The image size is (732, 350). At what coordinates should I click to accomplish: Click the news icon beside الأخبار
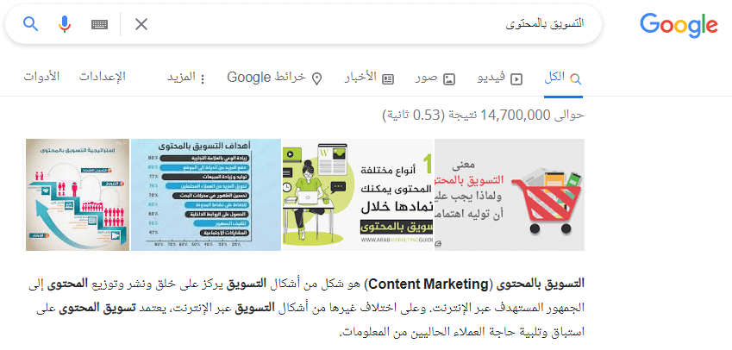tap(388, 78)
